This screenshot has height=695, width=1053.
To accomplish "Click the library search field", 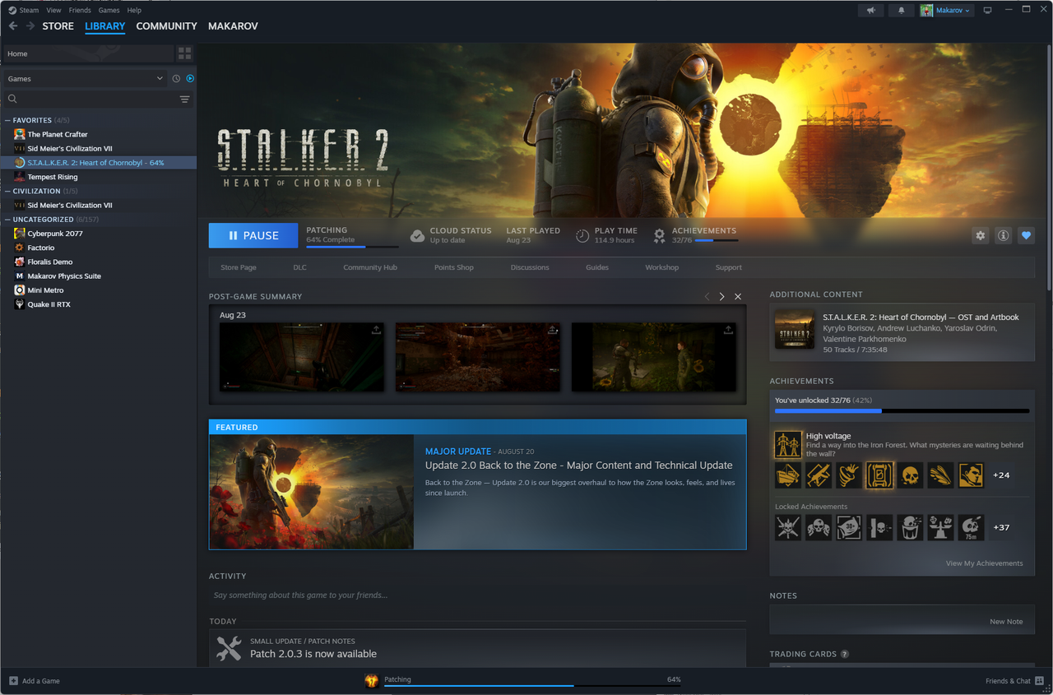I will [x=98, y=99].
